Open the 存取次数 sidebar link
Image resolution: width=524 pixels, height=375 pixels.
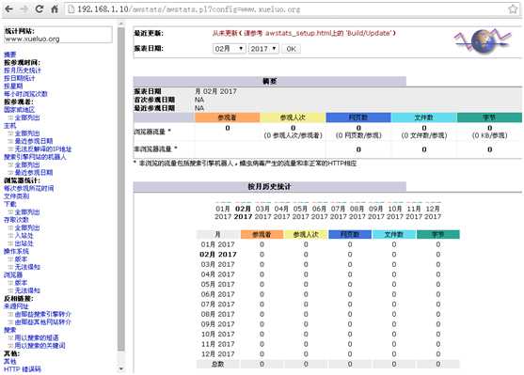coord(16,220)
